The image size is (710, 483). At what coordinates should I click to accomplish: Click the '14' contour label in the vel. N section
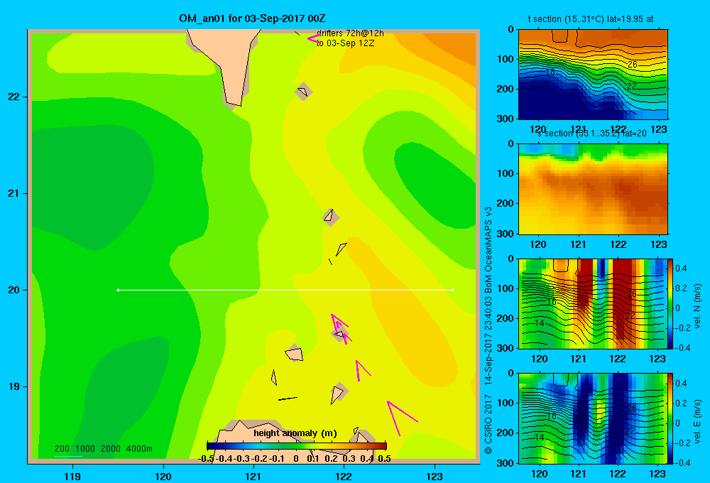pyautogui.click(x=539, y=323)
